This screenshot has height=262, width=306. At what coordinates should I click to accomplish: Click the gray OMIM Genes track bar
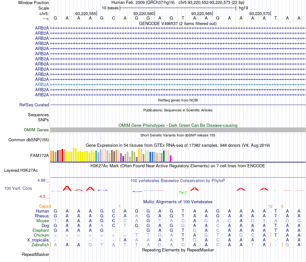coord(178,130)
